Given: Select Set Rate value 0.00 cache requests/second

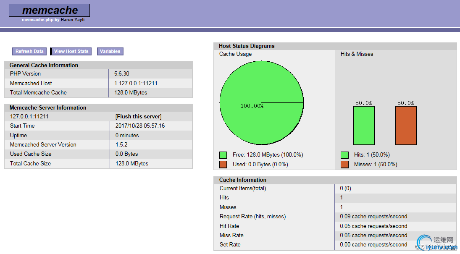Looking at the screenshot, I should (x=373, y=245).
